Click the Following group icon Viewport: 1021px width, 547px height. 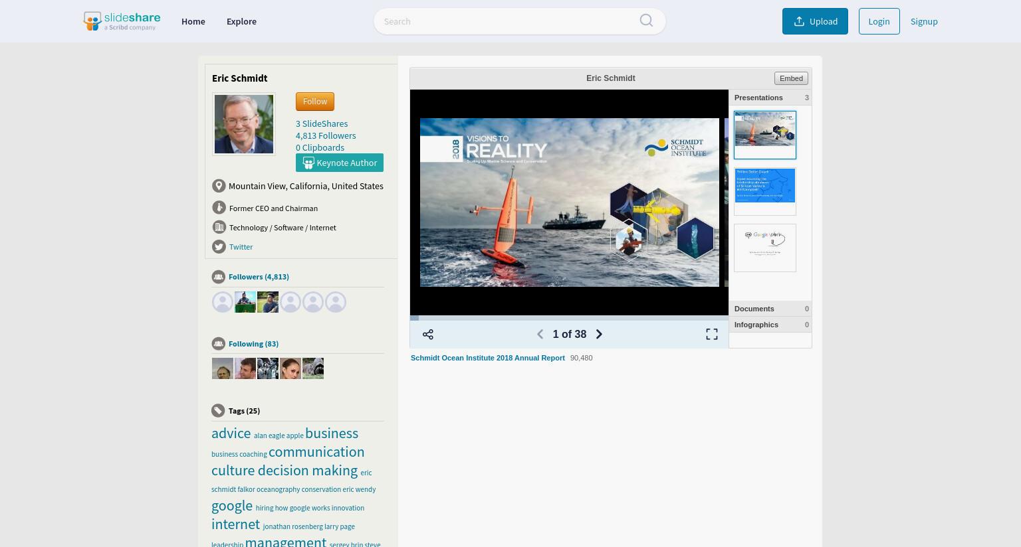click(219, 344)
